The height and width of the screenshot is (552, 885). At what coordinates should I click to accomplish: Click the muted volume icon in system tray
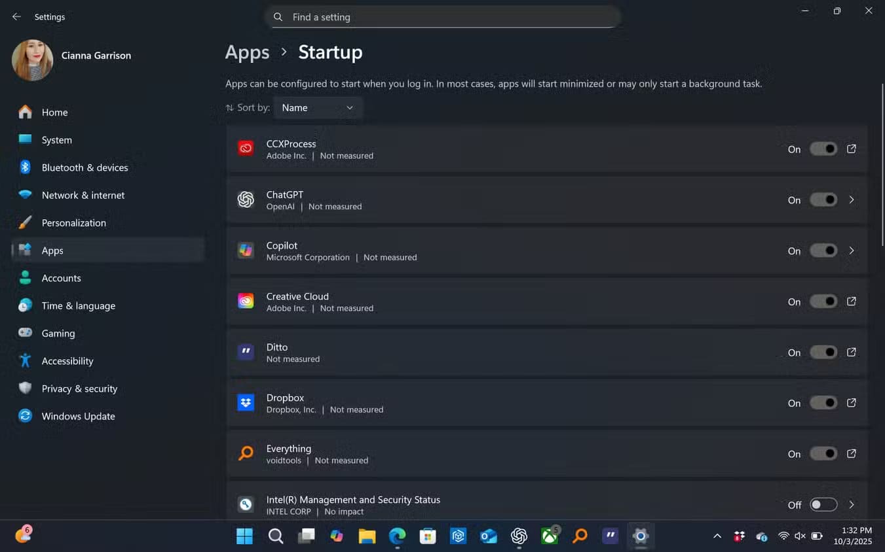coord(800,536)
